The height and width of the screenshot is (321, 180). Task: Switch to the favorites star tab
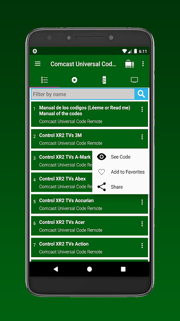click(74, 80)
